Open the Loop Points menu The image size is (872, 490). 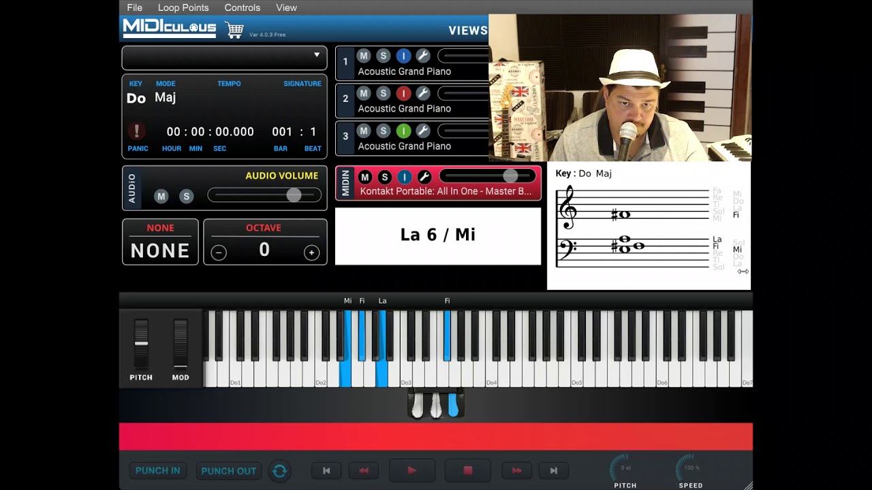point(183,7)
